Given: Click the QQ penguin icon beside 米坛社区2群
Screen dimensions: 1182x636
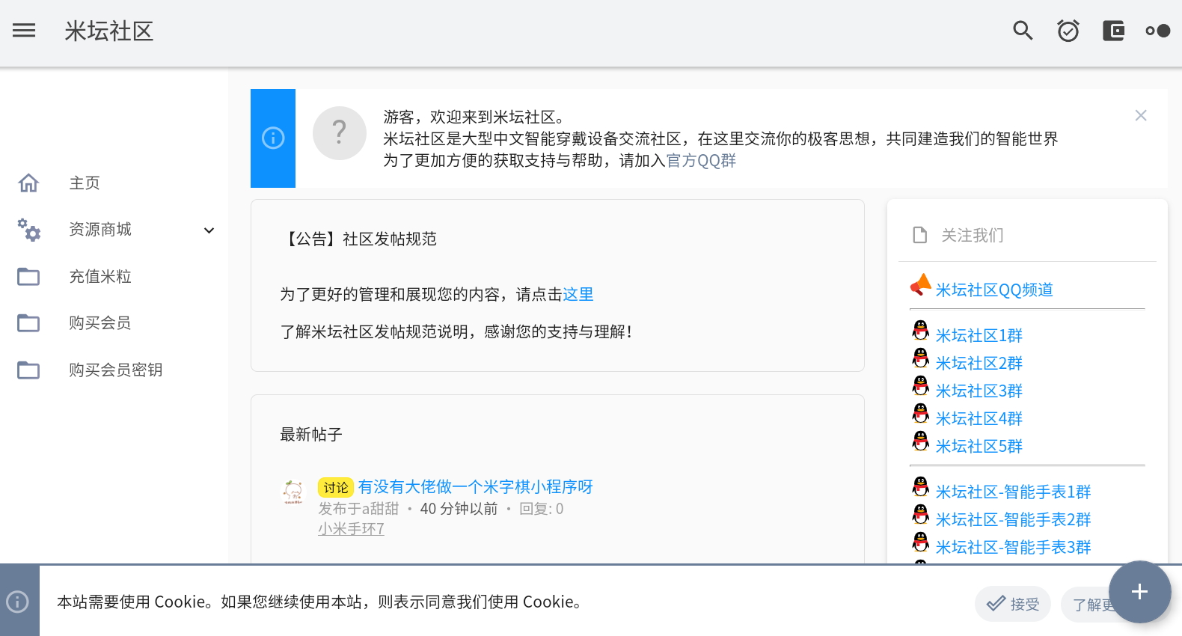Looking at the screenshot, I should tap(921, 358).
